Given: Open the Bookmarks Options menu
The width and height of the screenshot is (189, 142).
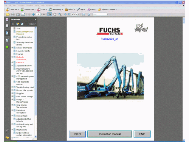Looking at the screenshot, I should click(x=33, y=24).
